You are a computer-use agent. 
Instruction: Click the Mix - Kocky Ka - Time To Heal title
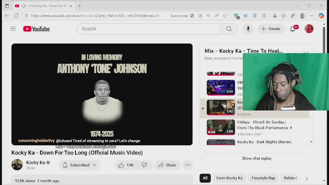(x=243, y=51)
